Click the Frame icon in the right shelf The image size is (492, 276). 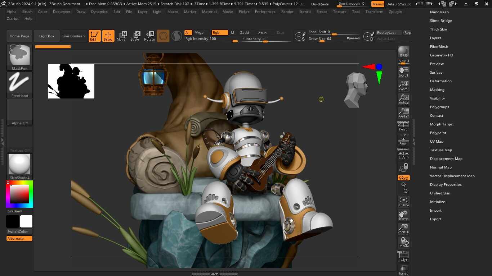[403, 201]
